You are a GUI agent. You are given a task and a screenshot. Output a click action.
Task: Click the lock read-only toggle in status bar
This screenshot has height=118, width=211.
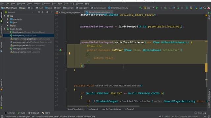pyautogui.click(x=205, y=117)
